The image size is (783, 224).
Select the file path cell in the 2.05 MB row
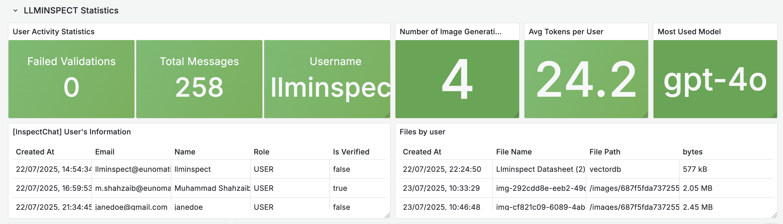point(633,188)
